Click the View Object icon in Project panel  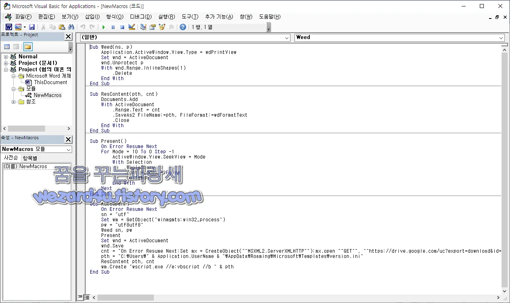[x=16, y=47]
